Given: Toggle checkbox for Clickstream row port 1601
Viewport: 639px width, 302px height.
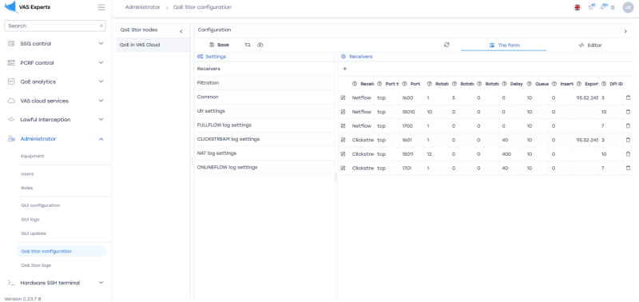Looking at the screenshot, I should click(x=343, y=140).
